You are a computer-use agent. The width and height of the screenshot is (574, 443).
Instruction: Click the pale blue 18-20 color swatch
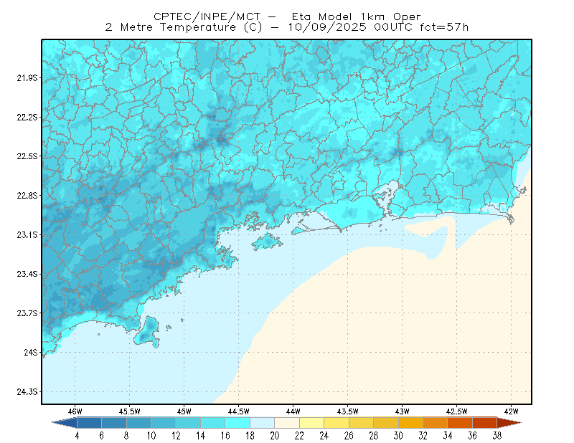coord(263,422)
